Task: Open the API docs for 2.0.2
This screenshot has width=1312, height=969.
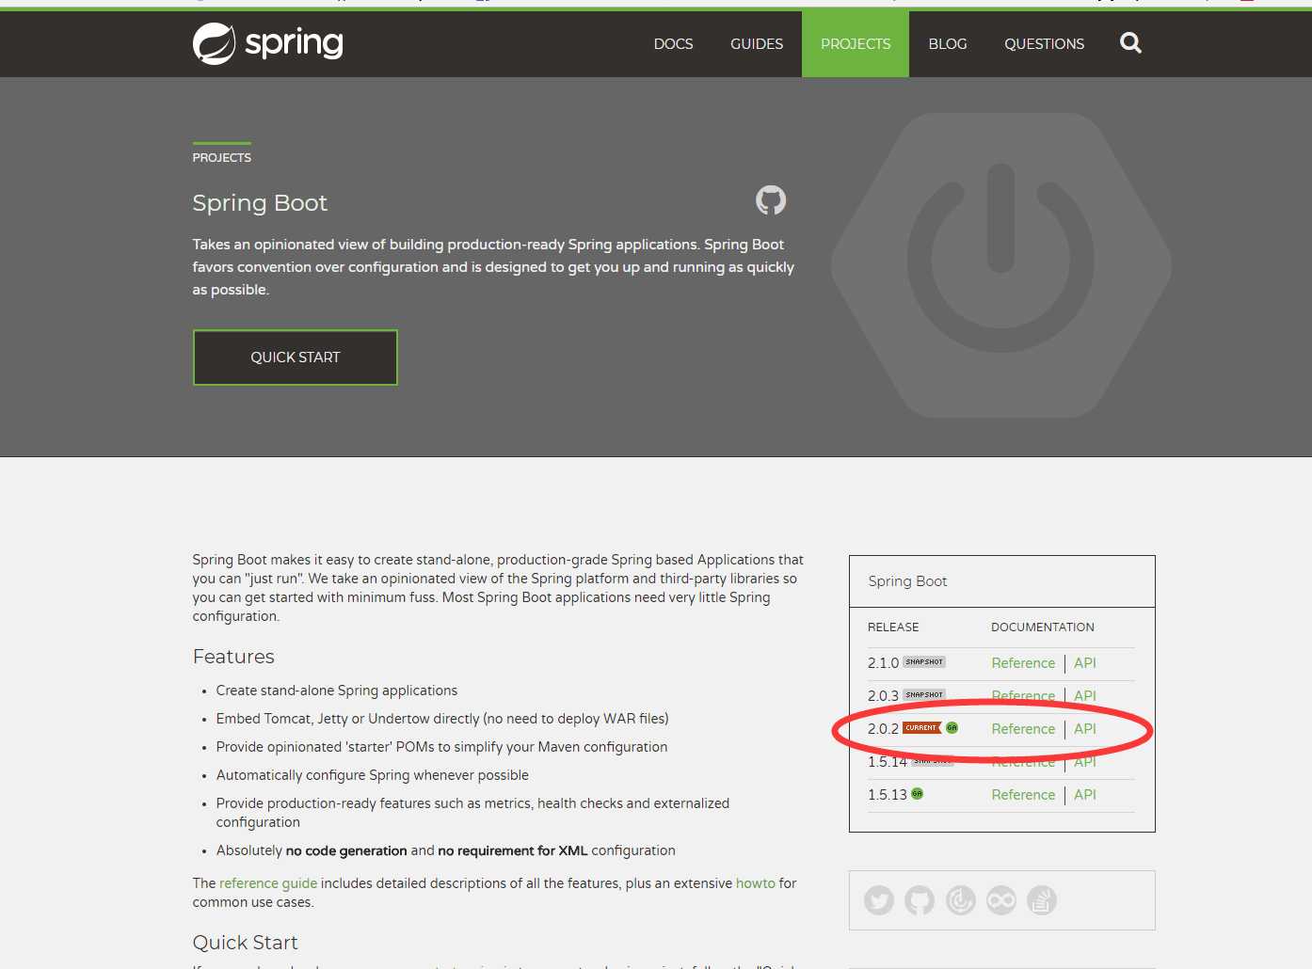Action: tap(1085, 729)
